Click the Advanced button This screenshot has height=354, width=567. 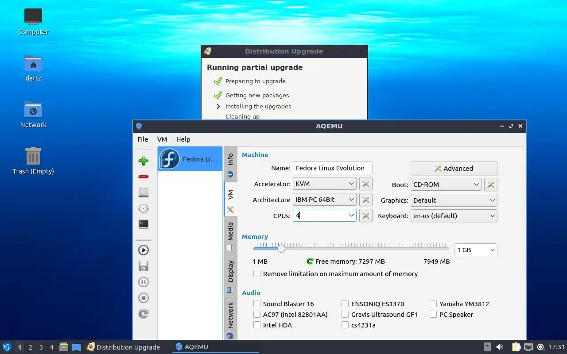coord(454,168)
